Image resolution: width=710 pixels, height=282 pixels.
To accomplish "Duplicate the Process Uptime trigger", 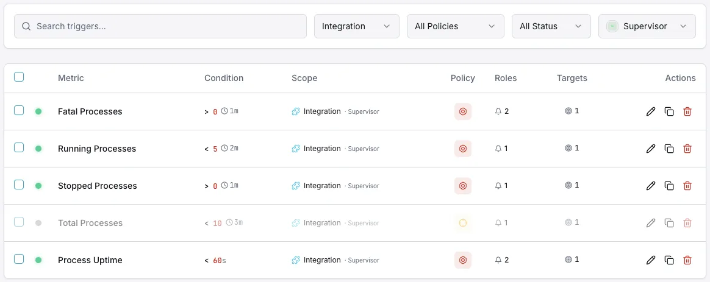I will coord(669,260).
